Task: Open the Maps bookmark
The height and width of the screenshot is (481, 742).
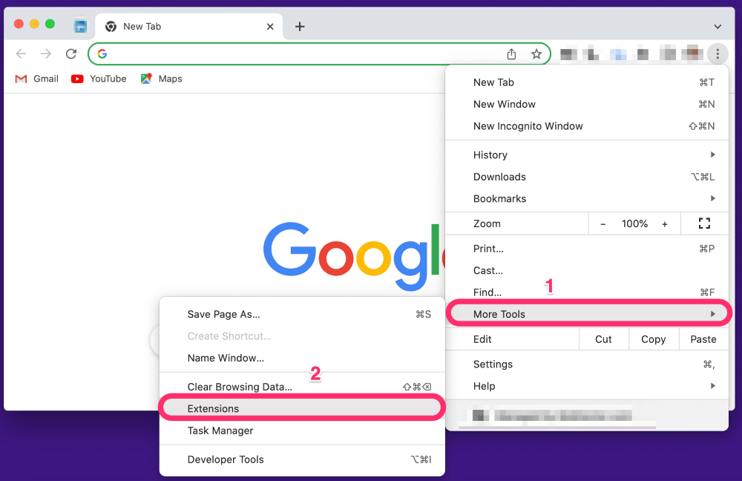Action: tap(161, 79)
